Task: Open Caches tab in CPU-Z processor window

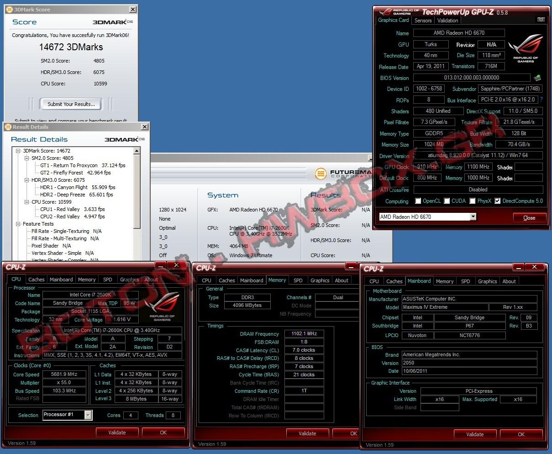Action: click(x=36, y=280)
